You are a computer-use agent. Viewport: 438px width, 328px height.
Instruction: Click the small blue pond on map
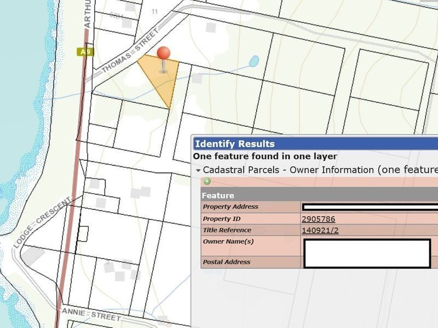[x=254, y=61]
